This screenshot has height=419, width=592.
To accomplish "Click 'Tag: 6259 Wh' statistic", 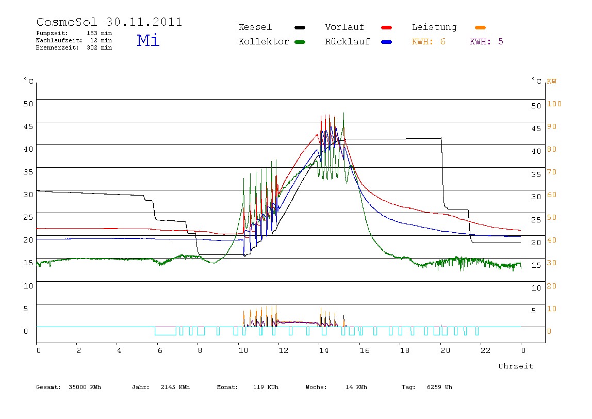I will 426,387.
